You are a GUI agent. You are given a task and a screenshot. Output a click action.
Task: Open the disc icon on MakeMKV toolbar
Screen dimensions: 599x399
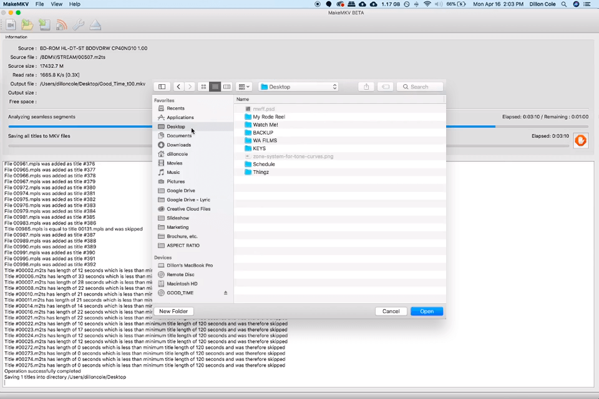[44, 25]
